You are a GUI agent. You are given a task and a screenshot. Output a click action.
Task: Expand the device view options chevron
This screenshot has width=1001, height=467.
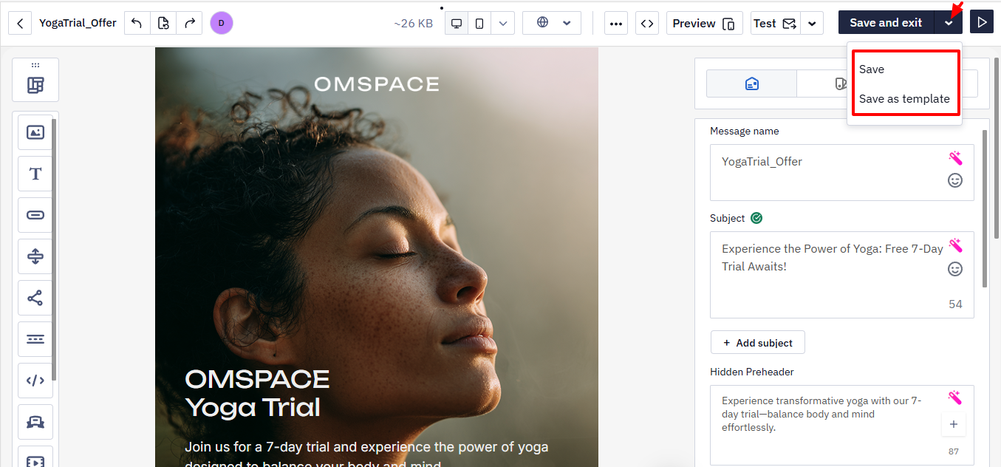click(502, 23)
